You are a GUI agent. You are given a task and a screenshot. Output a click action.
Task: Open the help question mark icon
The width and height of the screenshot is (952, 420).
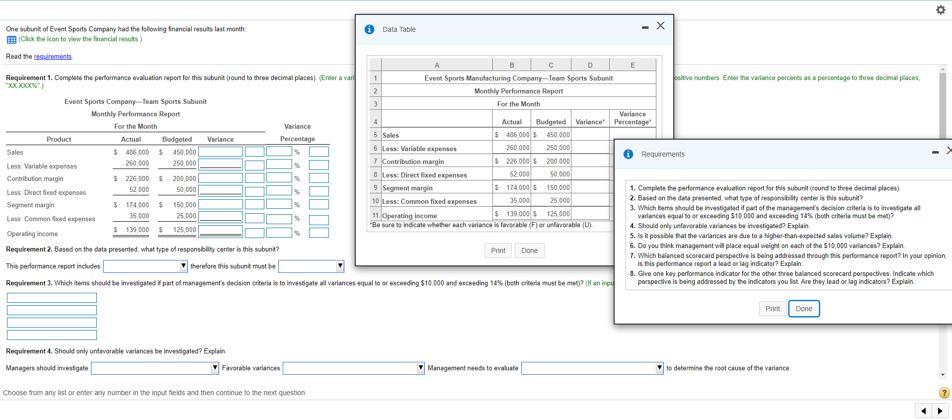[944, 393]
